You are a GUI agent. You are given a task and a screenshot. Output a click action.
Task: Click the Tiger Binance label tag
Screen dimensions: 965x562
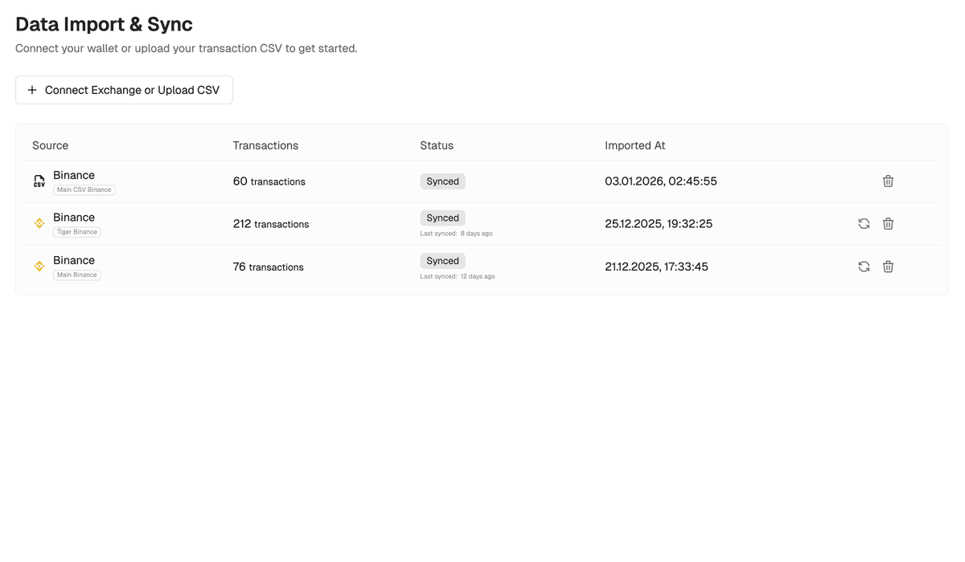(77, 232)
